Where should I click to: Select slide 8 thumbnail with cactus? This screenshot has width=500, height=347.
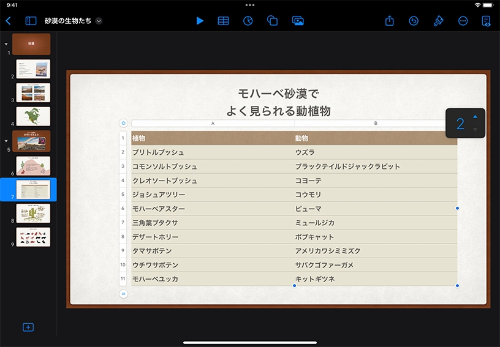click(x=33, y=213)
